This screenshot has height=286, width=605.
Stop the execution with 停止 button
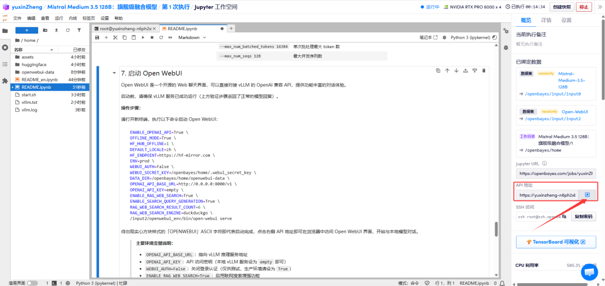click(584, 7)
